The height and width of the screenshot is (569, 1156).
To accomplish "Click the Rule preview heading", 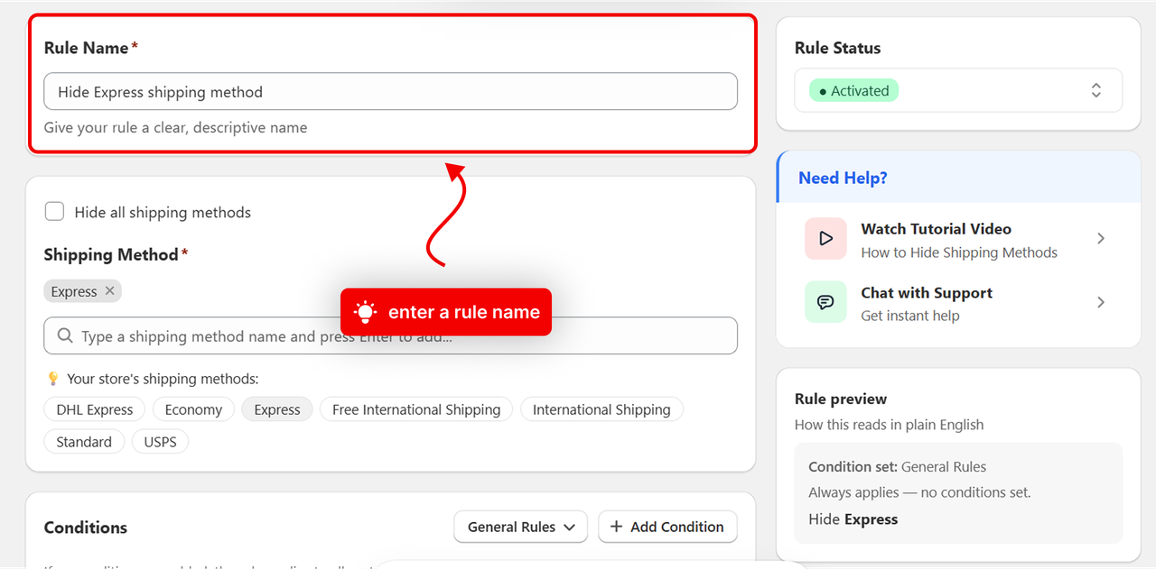I will pos(841,399).
